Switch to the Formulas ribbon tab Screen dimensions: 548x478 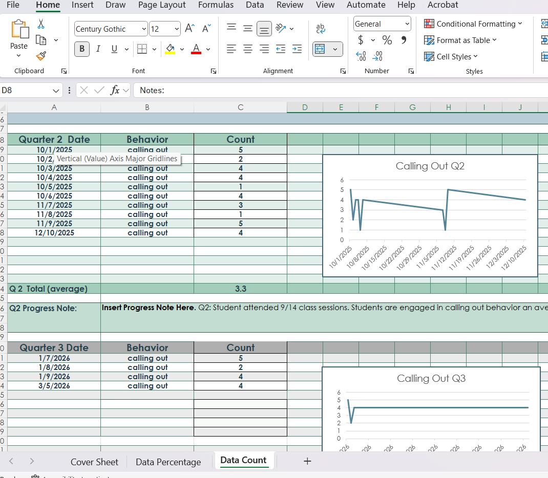coord(216,5)
